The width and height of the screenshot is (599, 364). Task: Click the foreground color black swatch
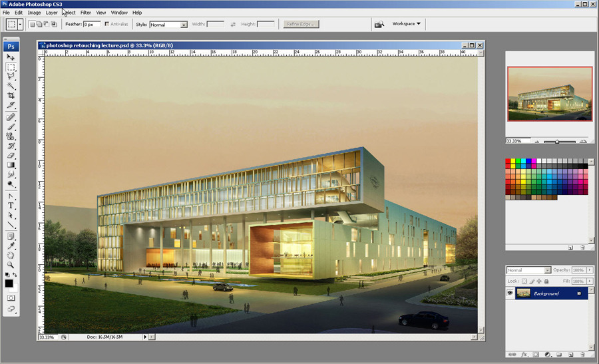9,283
